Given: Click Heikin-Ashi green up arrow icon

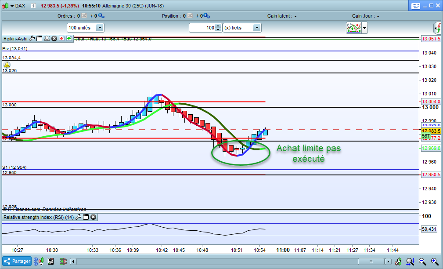Looking at the screenshot, I should tap(69, 39).
